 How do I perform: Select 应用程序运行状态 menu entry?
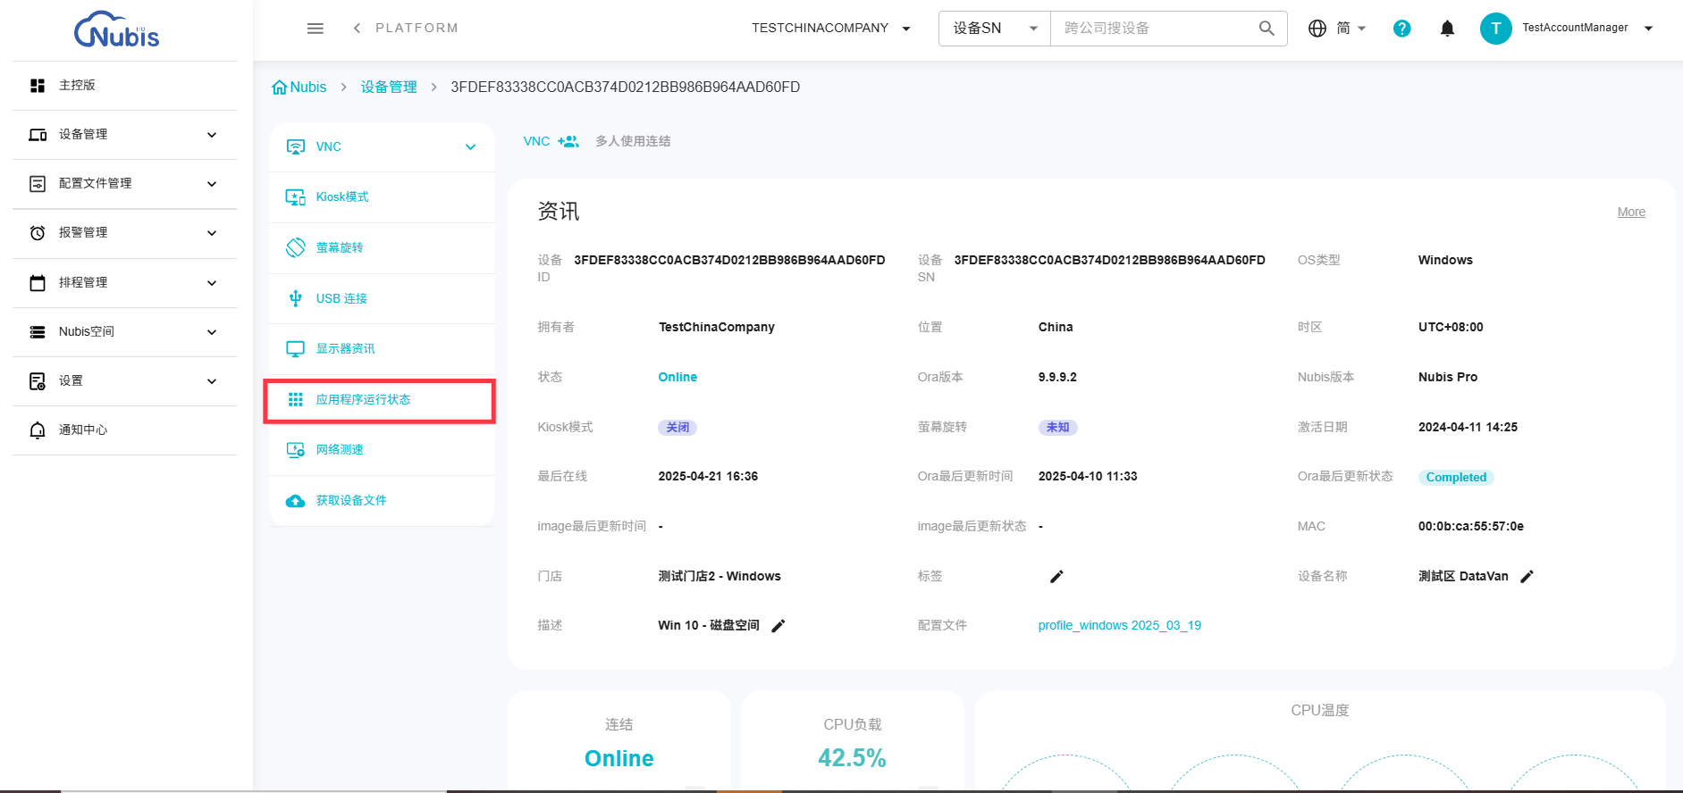coord(380,401)
